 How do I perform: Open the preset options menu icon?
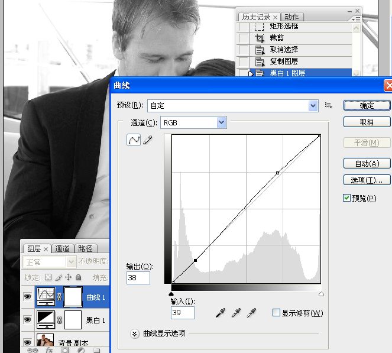click(328, 105)
